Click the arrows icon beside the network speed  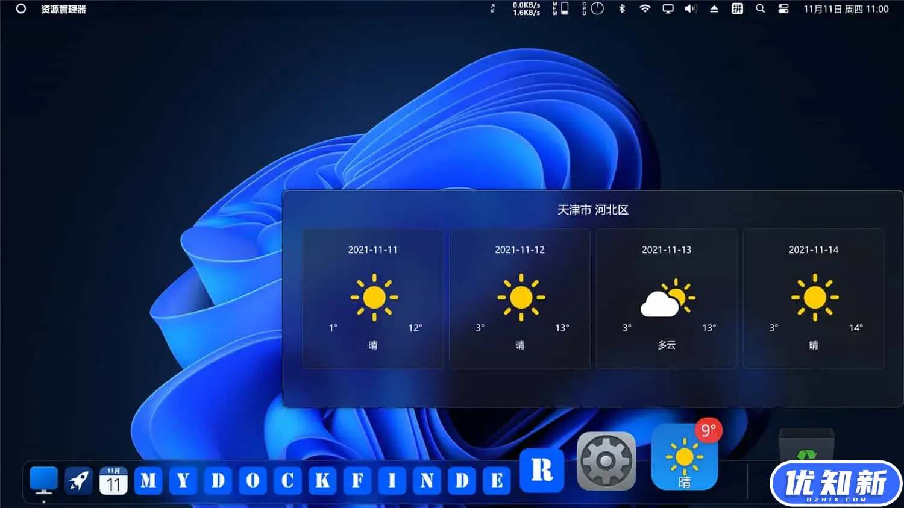click(x=492, y=8)
